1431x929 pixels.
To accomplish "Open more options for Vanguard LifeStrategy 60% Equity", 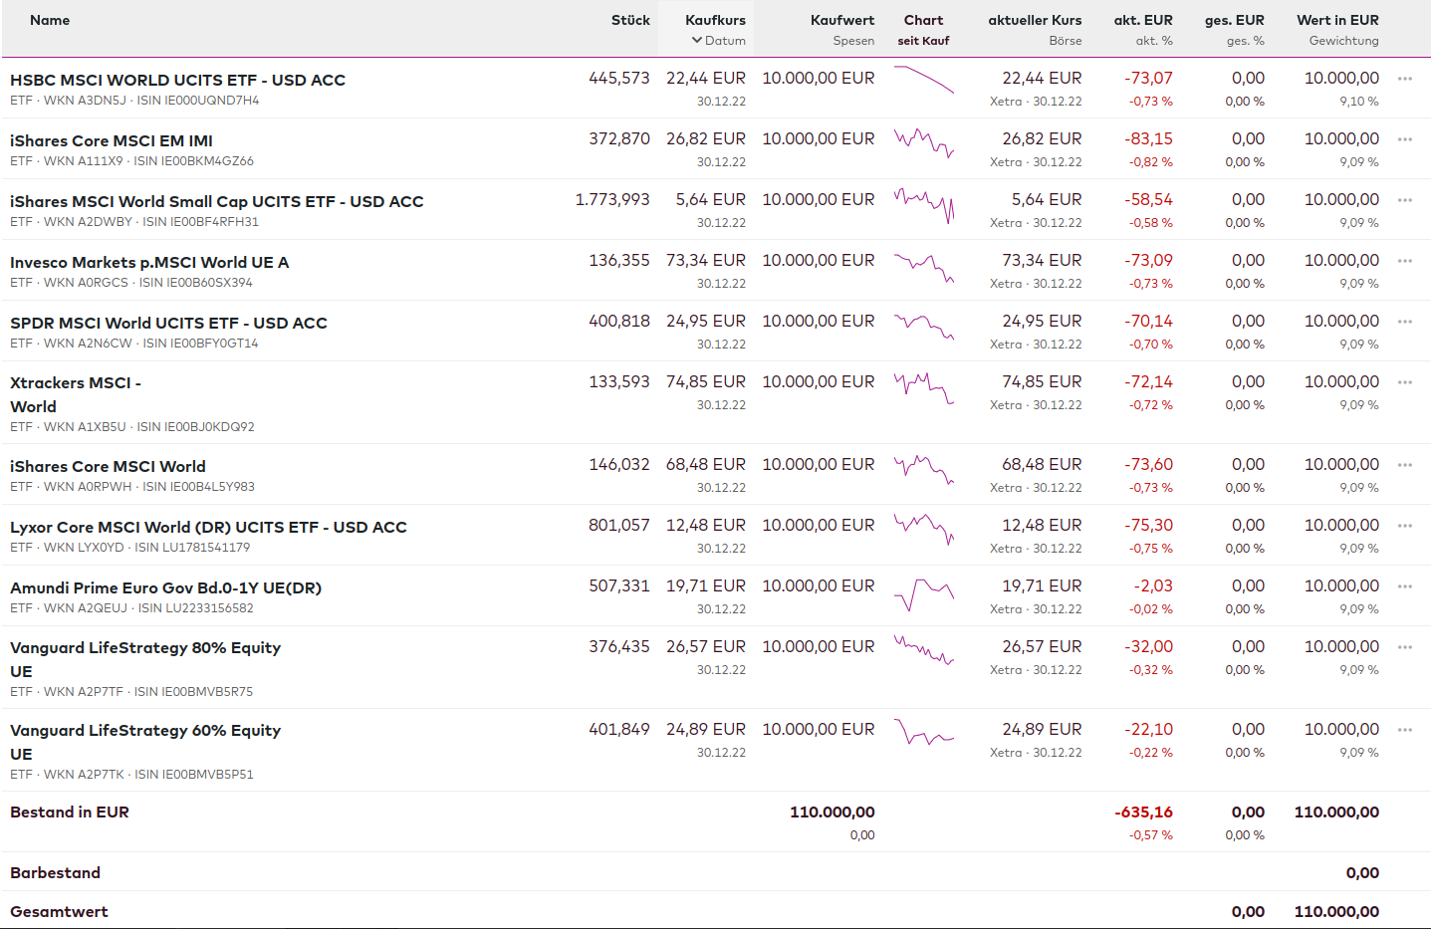I will click(x=1404, y=730).
